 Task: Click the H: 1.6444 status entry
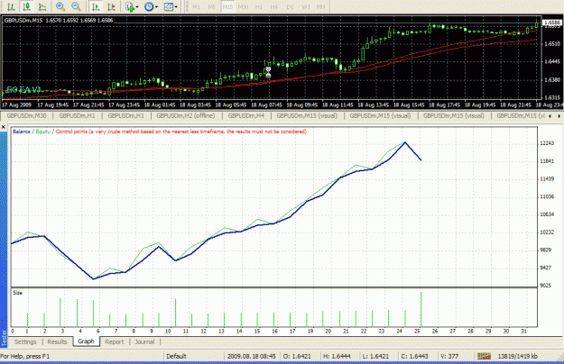[337, 356]
